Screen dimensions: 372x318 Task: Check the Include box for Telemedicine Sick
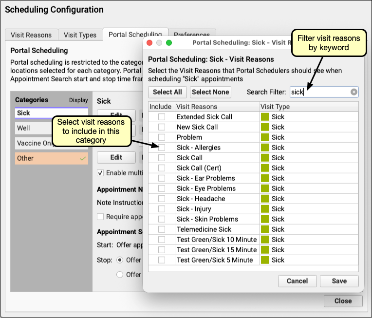click(x=161, y=229)
